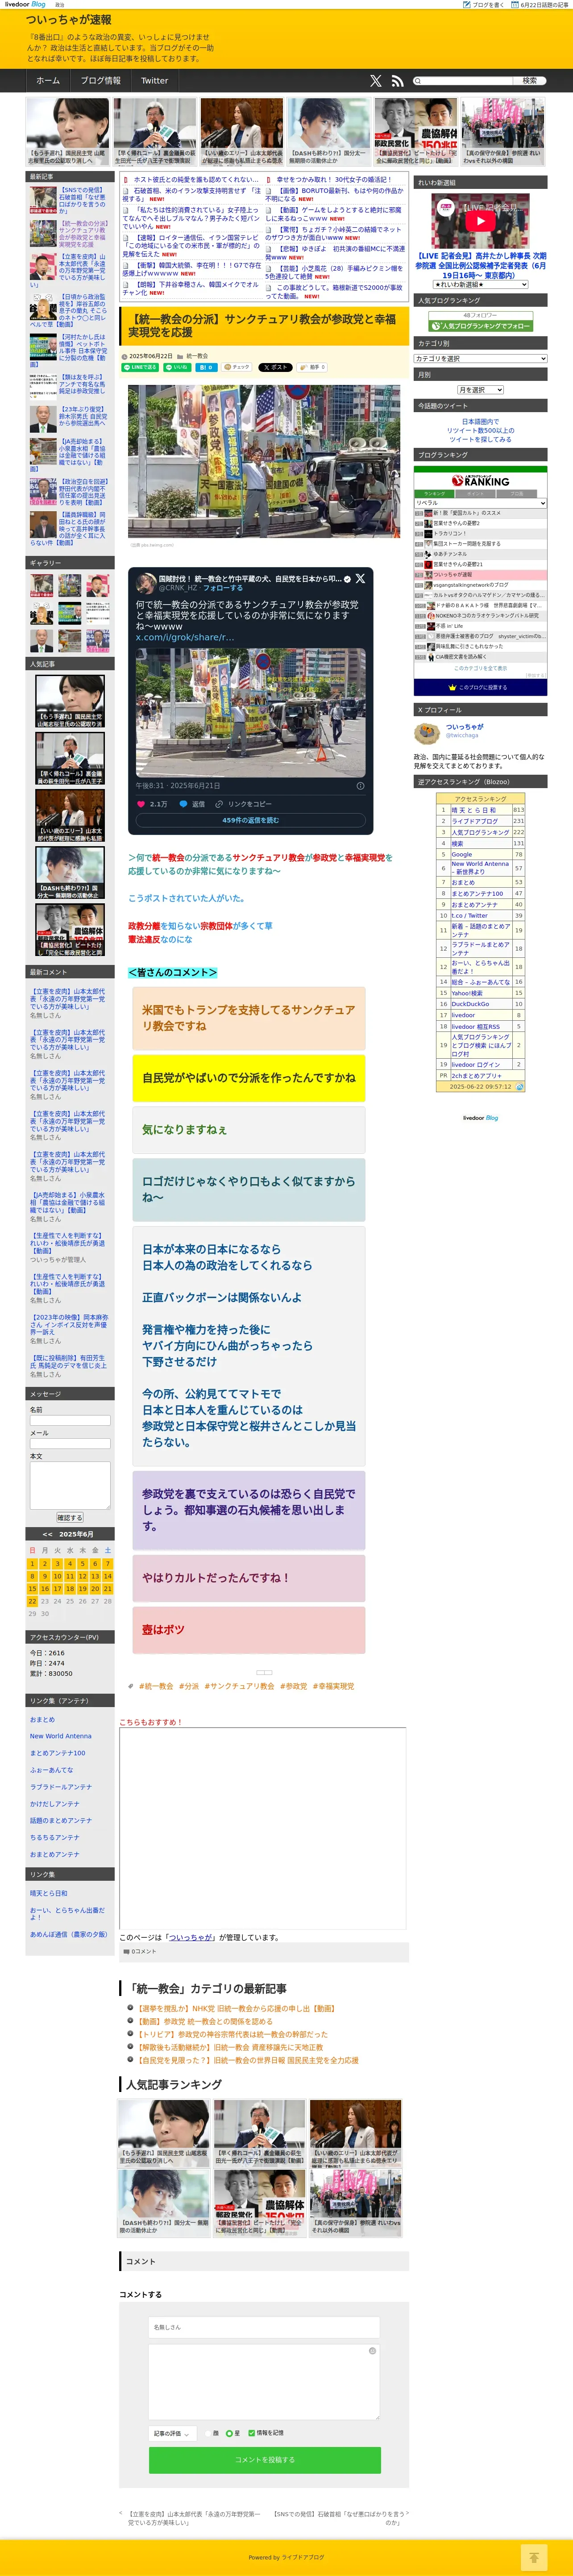
Task: Open the #参政党 tag link
Action: 293,1686
